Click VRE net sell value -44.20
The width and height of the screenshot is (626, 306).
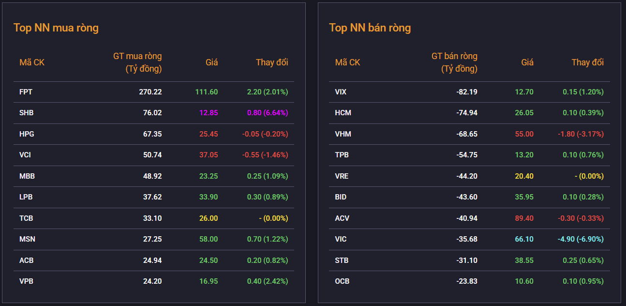point(467,176)
